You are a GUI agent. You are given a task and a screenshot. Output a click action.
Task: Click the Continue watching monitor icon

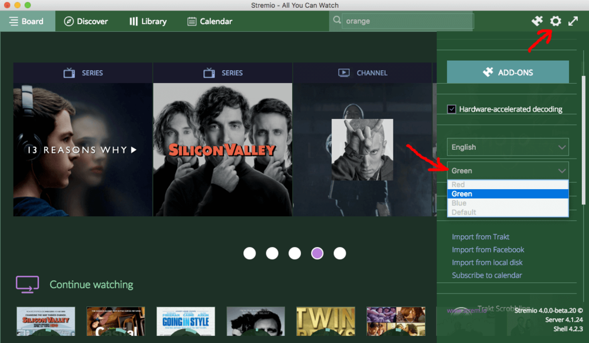pos(28,285)
